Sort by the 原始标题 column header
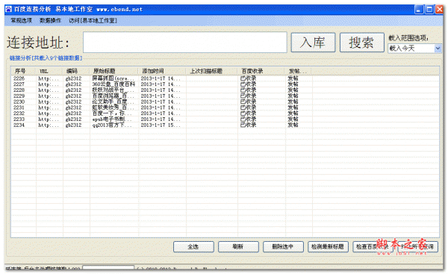Screen dimensions: 448x274 [114, 71]
